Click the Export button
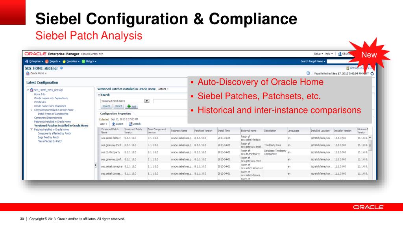The width and height of the screenshot is (403, 226). (x=117, y=124)
